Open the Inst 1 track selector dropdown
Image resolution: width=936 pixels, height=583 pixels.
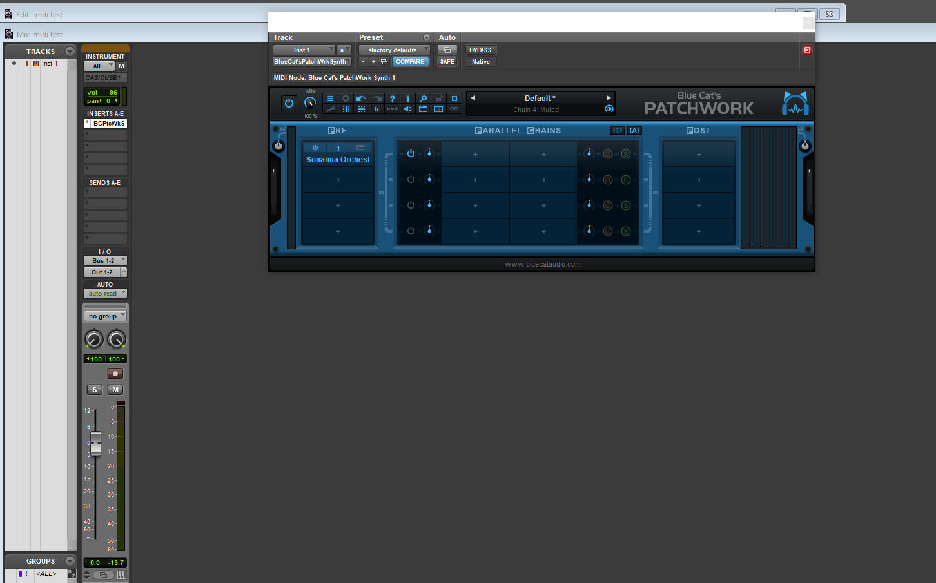[304, 50]
